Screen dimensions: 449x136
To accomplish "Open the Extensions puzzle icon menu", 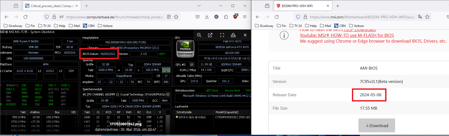I will 226,17.
